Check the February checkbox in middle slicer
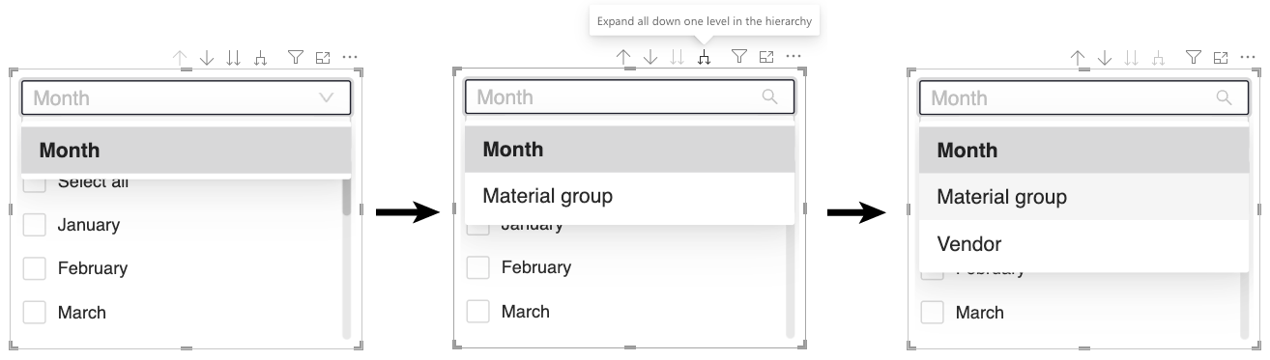This screenshot has width=1270, height=360. (x=477, y=267)
